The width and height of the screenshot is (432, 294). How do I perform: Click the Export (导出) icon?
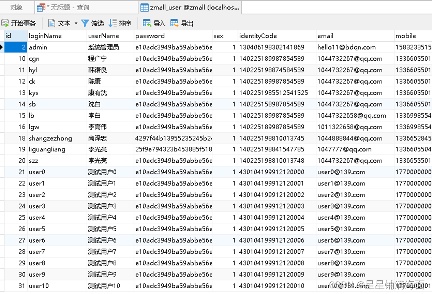tap(174, 23)
